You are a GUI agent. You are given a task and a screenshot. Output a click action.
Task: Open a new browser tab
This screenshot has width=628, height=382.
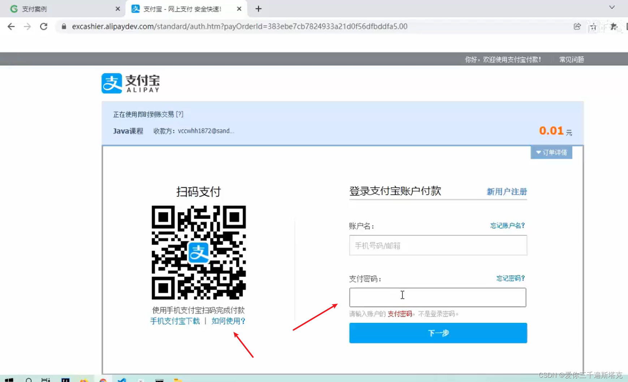click(x=258, y=9)
